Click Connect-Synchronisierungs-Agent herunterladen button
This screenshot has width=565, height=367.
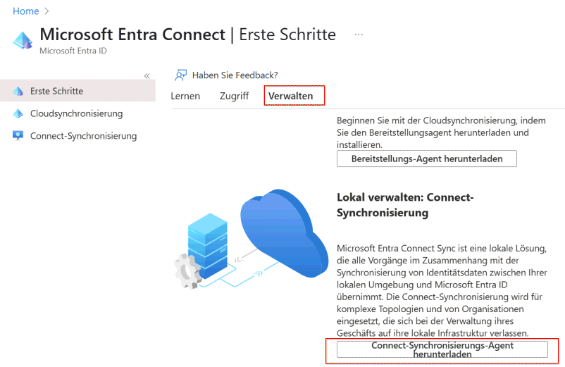[442, 349]
